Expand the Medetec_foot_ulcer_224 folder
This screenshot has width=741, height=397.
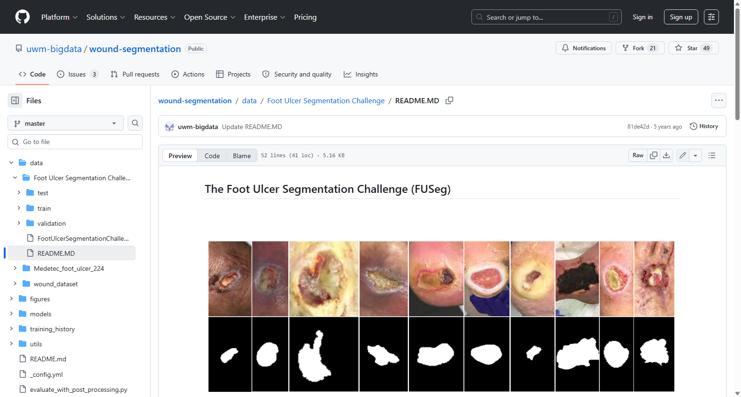15,268
